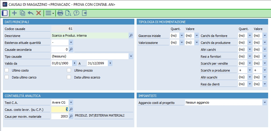Check the Ultimo prezzo checkbox

[x=69, y=70]
